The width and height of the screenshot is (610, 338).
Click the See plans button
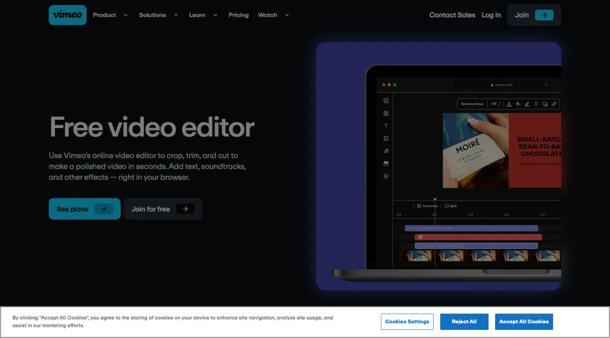click(84, 209)
